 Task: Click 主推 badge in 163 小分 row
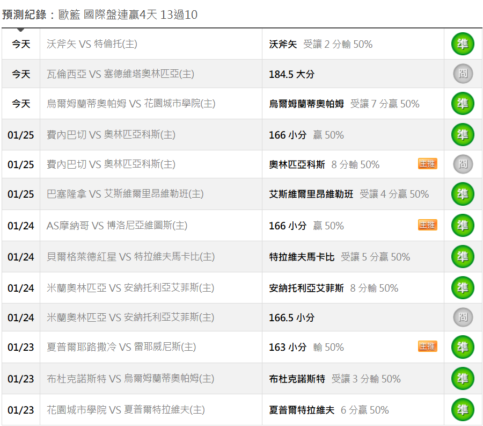[428, 346]
